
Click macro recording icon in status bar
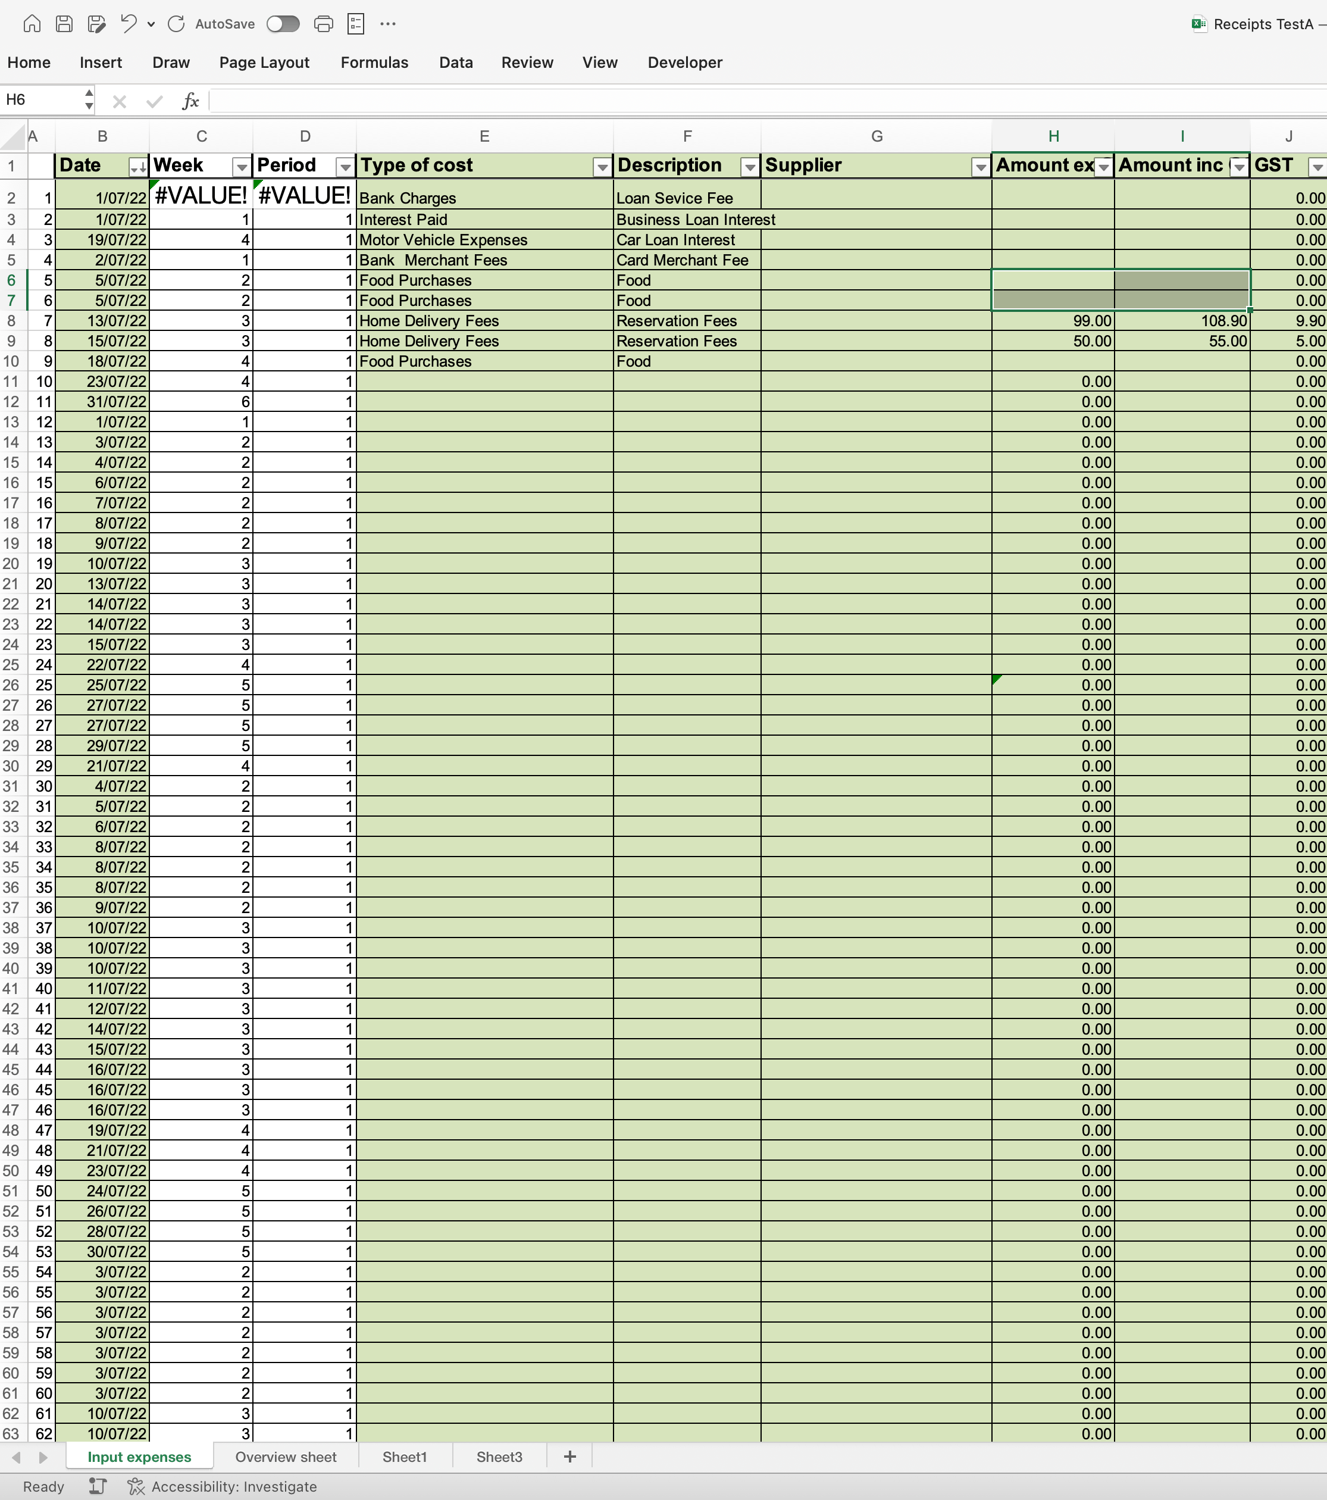point(98,1486)
